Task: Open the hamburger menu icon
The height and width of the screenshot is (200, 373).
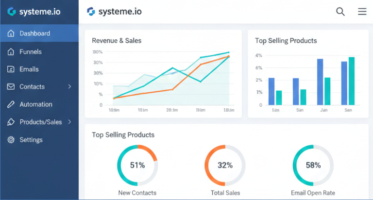Action: (362, 12)
